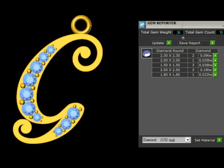Select the 2.00 X 2.00 row

tap(185, 60)
